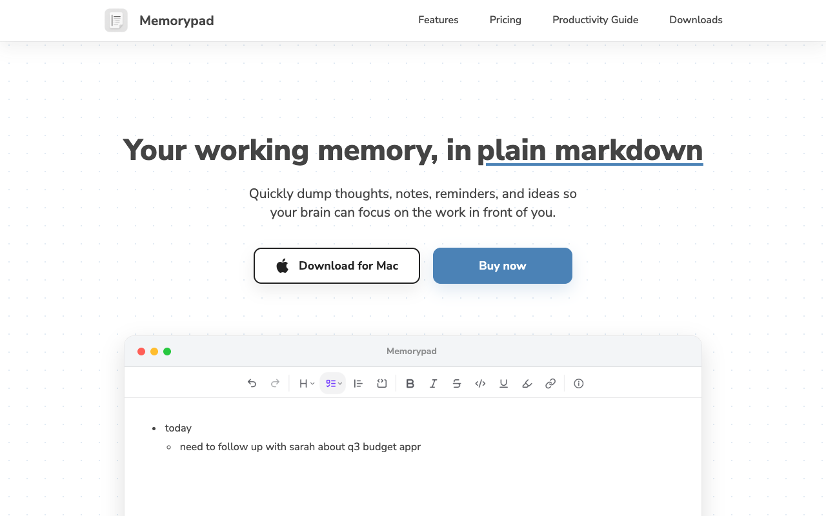Click the 'Quickly dump thoughts' subtitle text
Image resolution: width=826 pixels, height=516 pixels.
(x=413, y=203)
